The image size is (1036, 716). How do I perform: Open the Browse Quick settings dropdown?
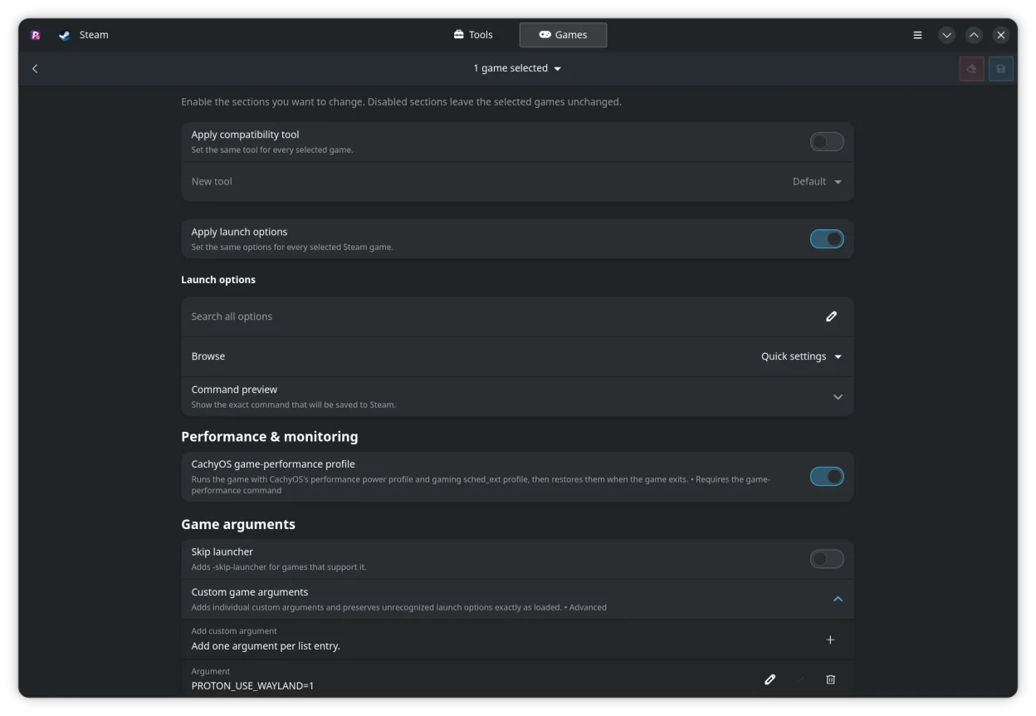point(801,356)
